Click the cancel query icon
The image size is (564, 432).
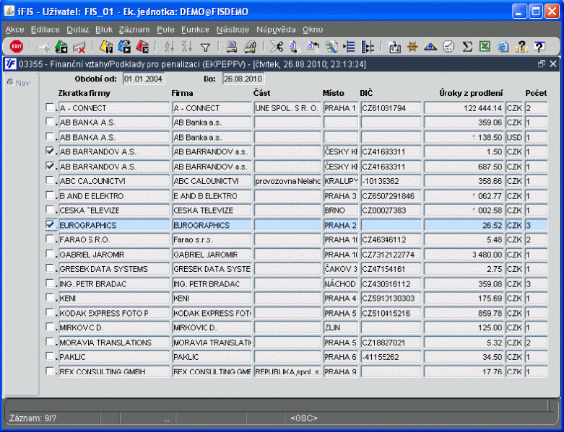pyautogui.click(x=142, y=47)
